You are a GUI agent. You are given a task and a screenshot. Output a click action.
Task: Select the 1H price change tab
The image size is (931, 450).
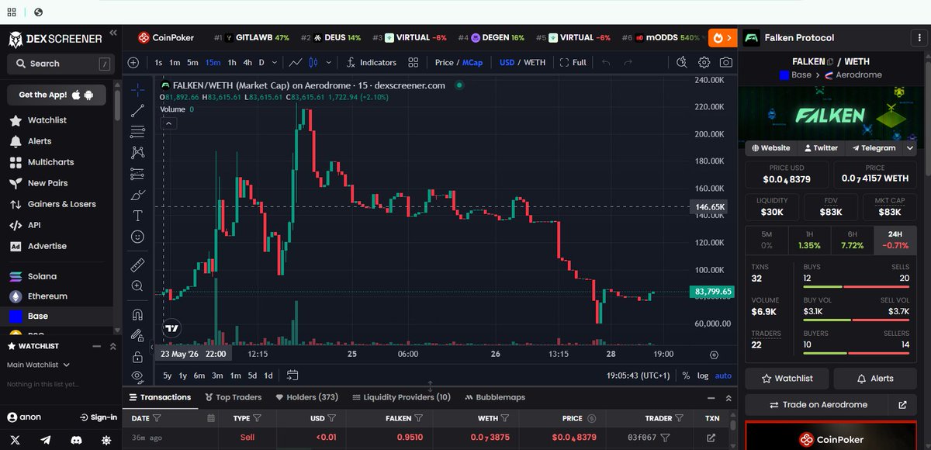coord(809,240)
